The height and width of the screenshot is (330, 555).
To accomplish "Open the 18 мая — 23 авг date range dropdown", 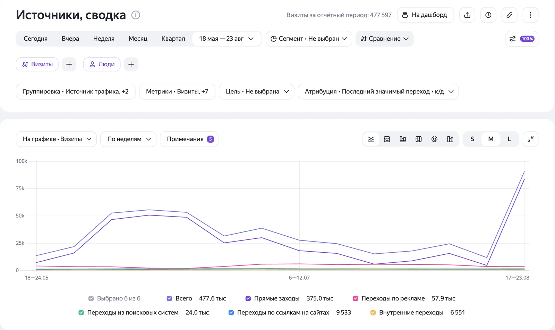I will click(x=227, y=39).
